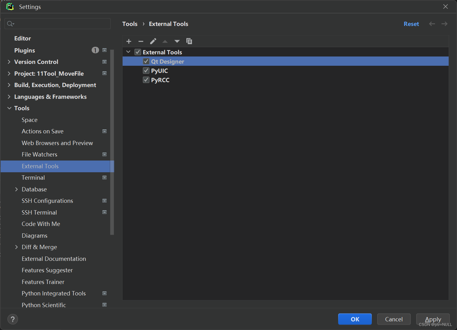
Task: Click the settings search field
Action: [58, 24]
